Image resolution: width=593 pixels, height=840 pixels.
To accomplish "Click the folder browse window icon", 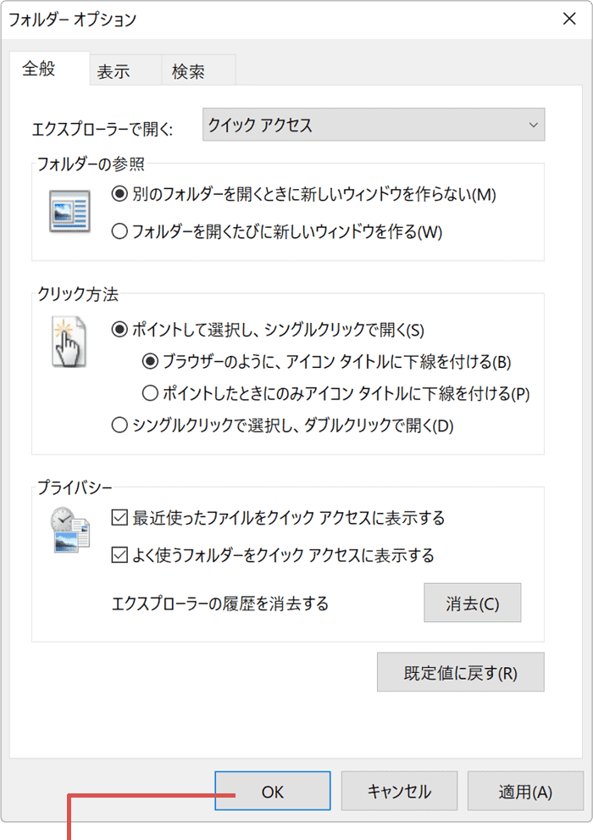I will pos(69,211).
